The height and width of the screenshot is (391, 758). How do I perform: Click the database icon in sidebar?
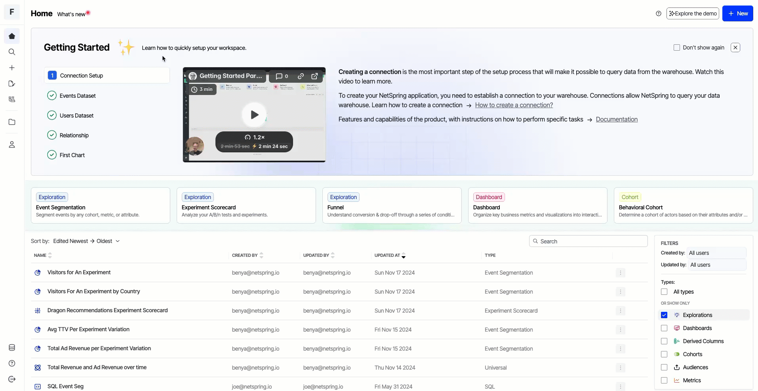click(12, 347)
